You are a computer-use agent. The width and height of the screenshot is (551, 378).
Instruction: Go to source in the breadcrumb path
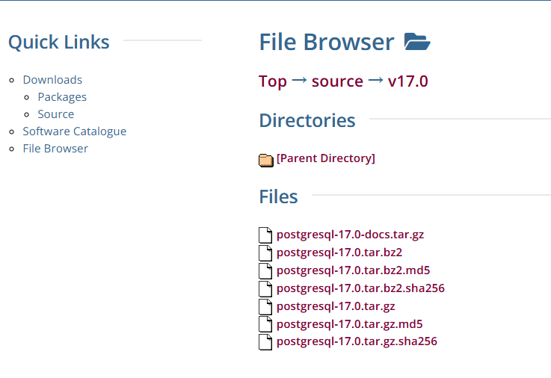pyautogui.click(x=337, y=81)
